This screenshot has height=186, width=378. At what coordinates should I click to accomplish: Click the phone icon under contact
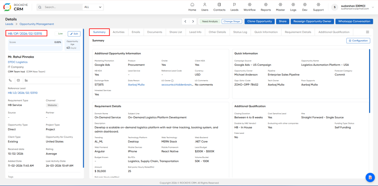(x=10, y=80)
